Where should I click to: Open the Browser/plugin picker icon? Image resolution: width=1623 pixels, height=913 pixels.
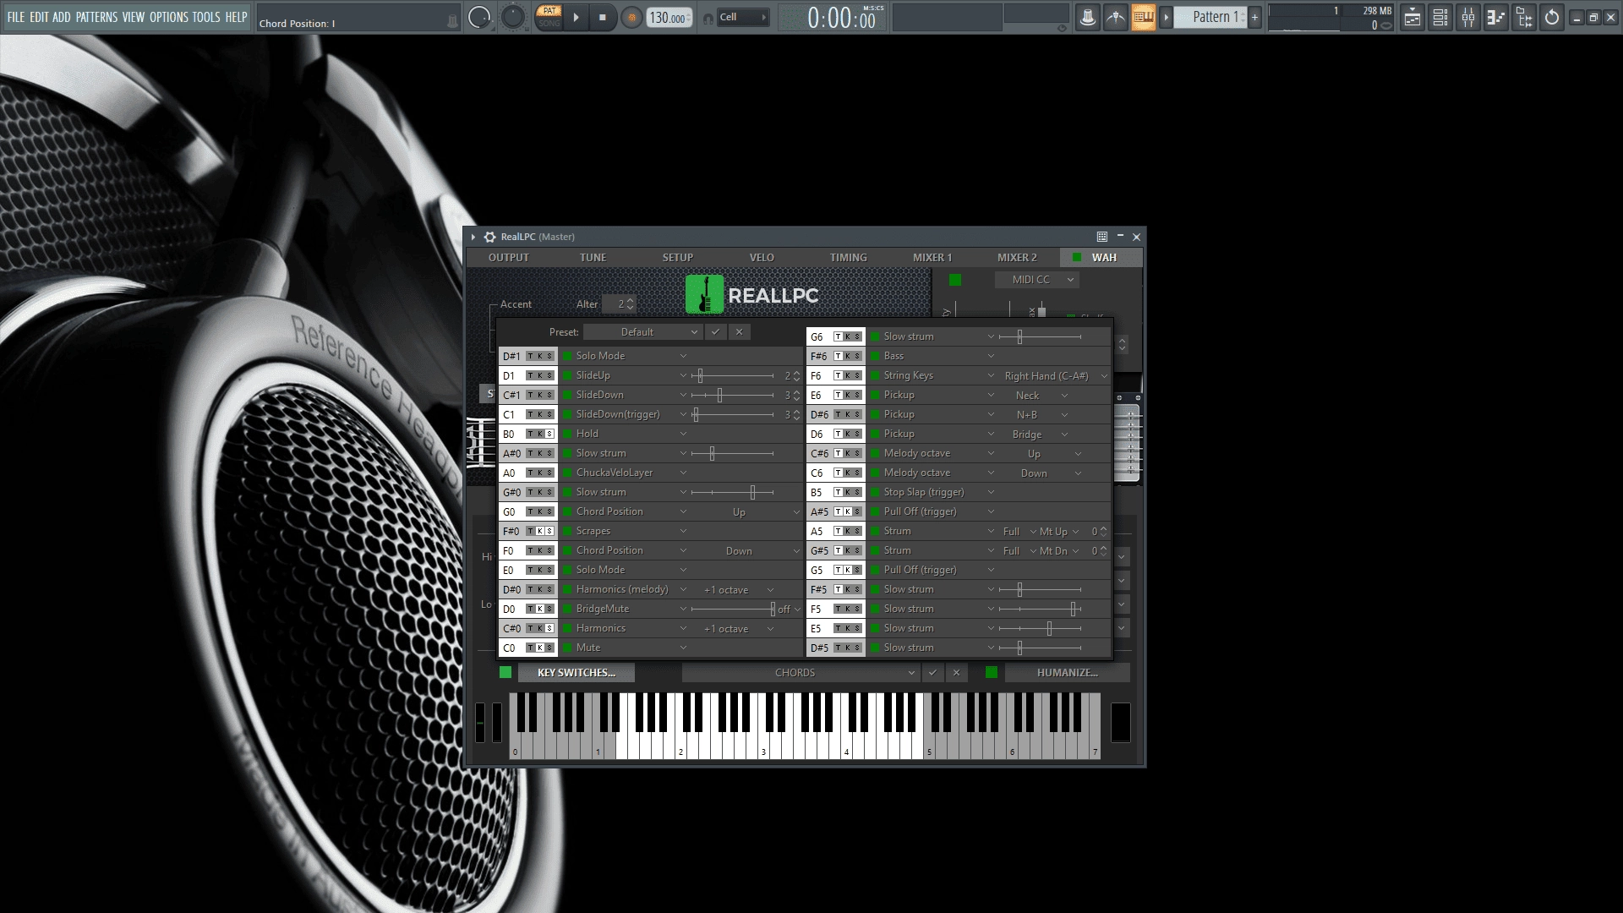tap(1524, 17)
